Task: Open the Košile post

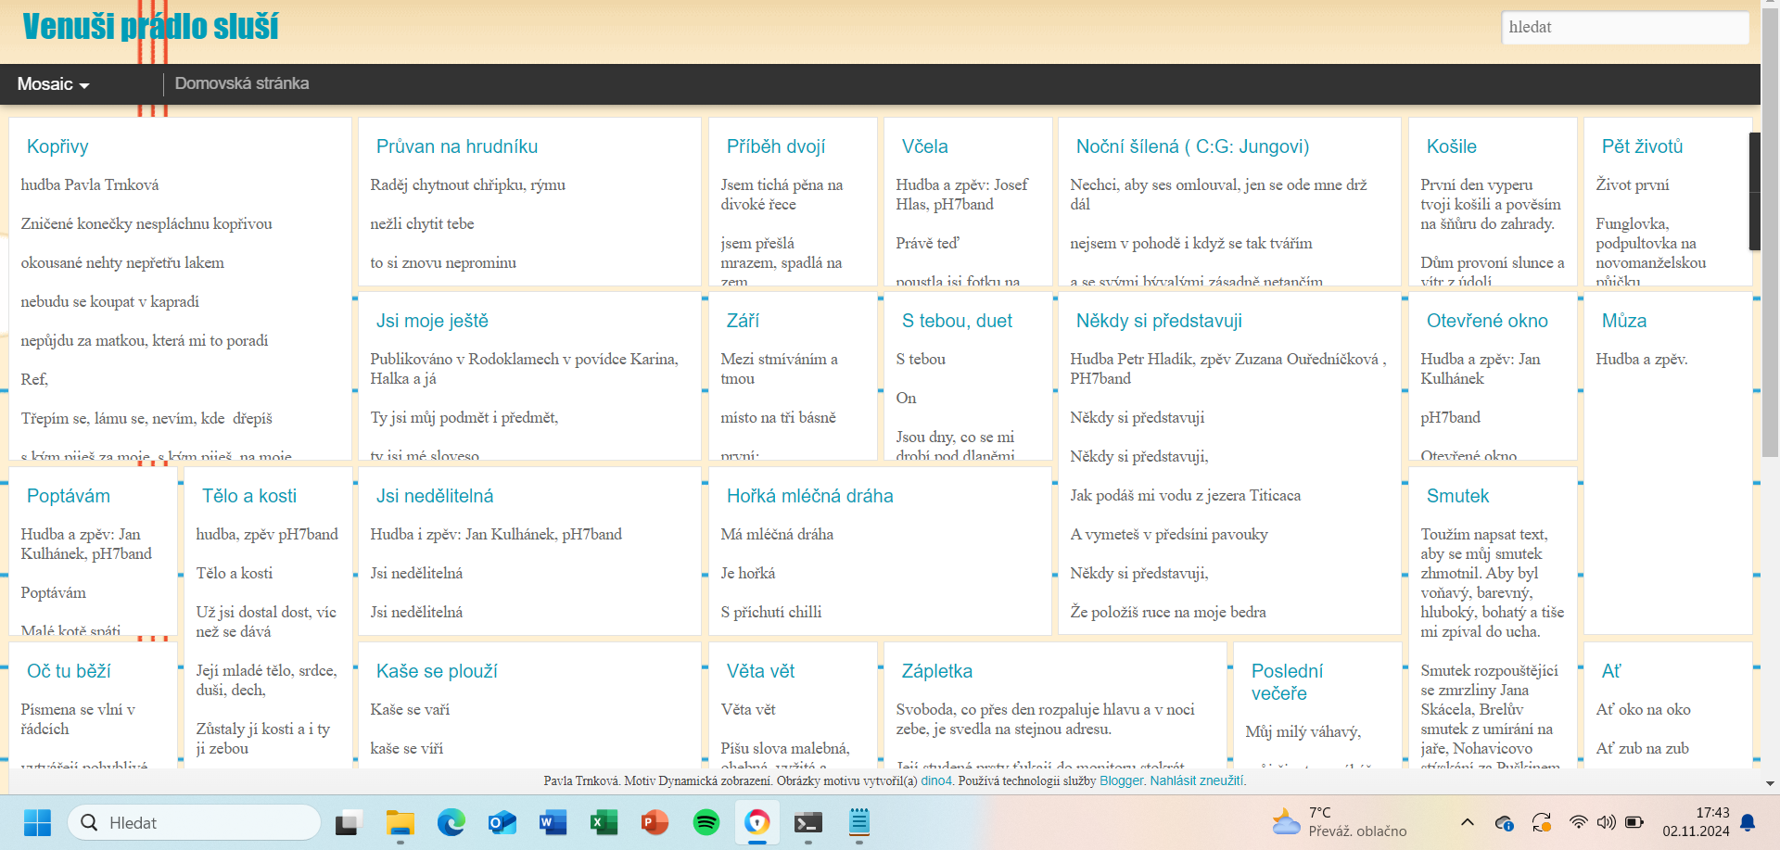Action: pyautogui.click(x=1452, y=146)
